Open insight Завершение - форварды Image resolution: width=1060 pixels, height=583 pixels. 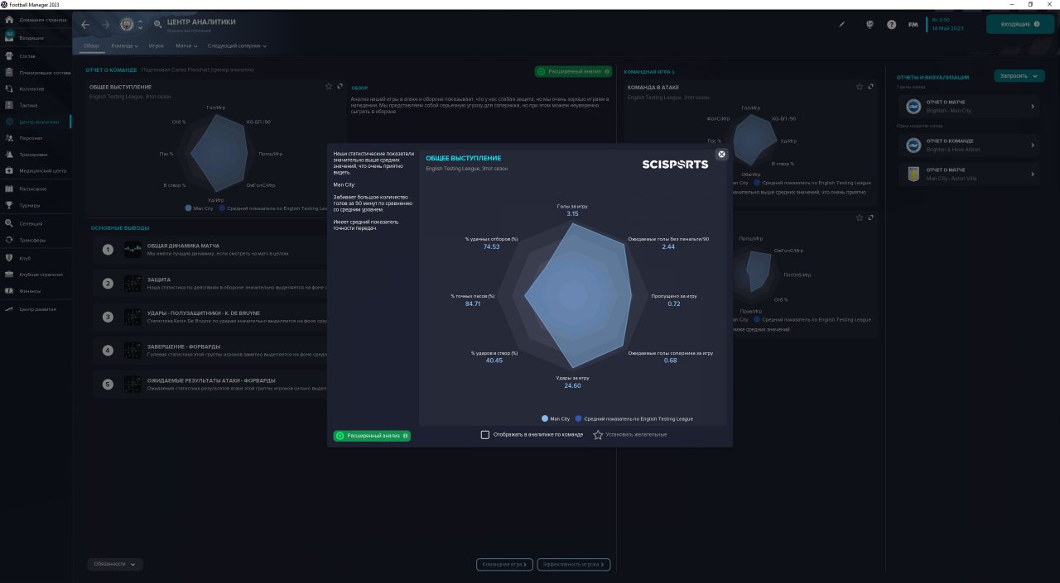(211, 350)
